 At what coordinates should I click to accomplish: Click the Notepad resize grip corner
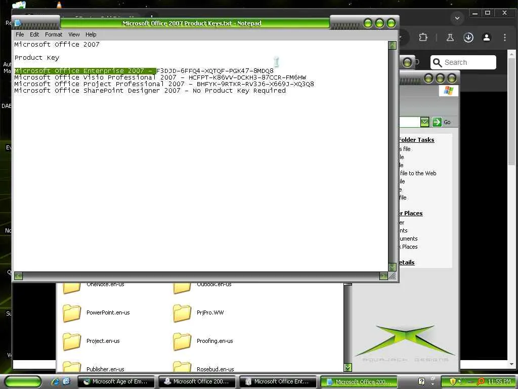tap(392, 276)
